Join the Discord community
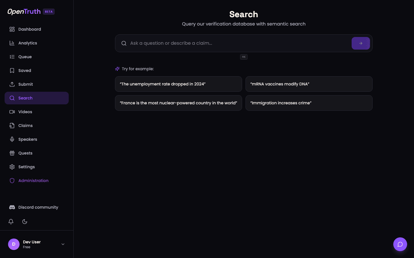The height and width of the screenshot is (258, 414). pos(38,207)
